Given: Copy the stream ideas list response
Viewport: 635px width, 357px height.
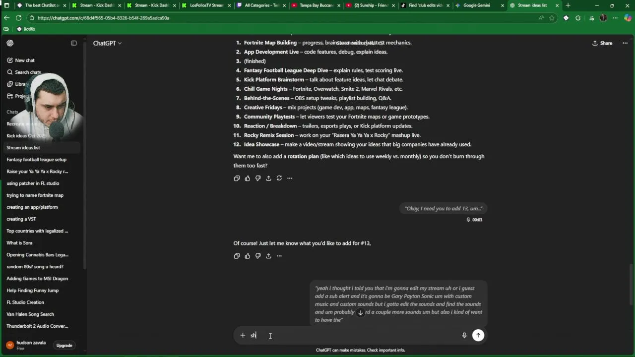Looking at the screenshot, I should (x=237, y=178).
